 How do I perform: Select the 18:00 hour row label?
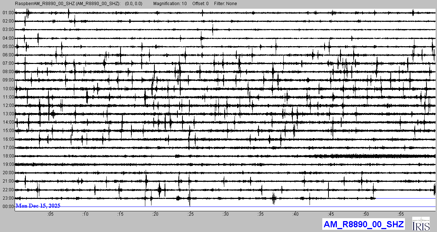coord(8,156)
